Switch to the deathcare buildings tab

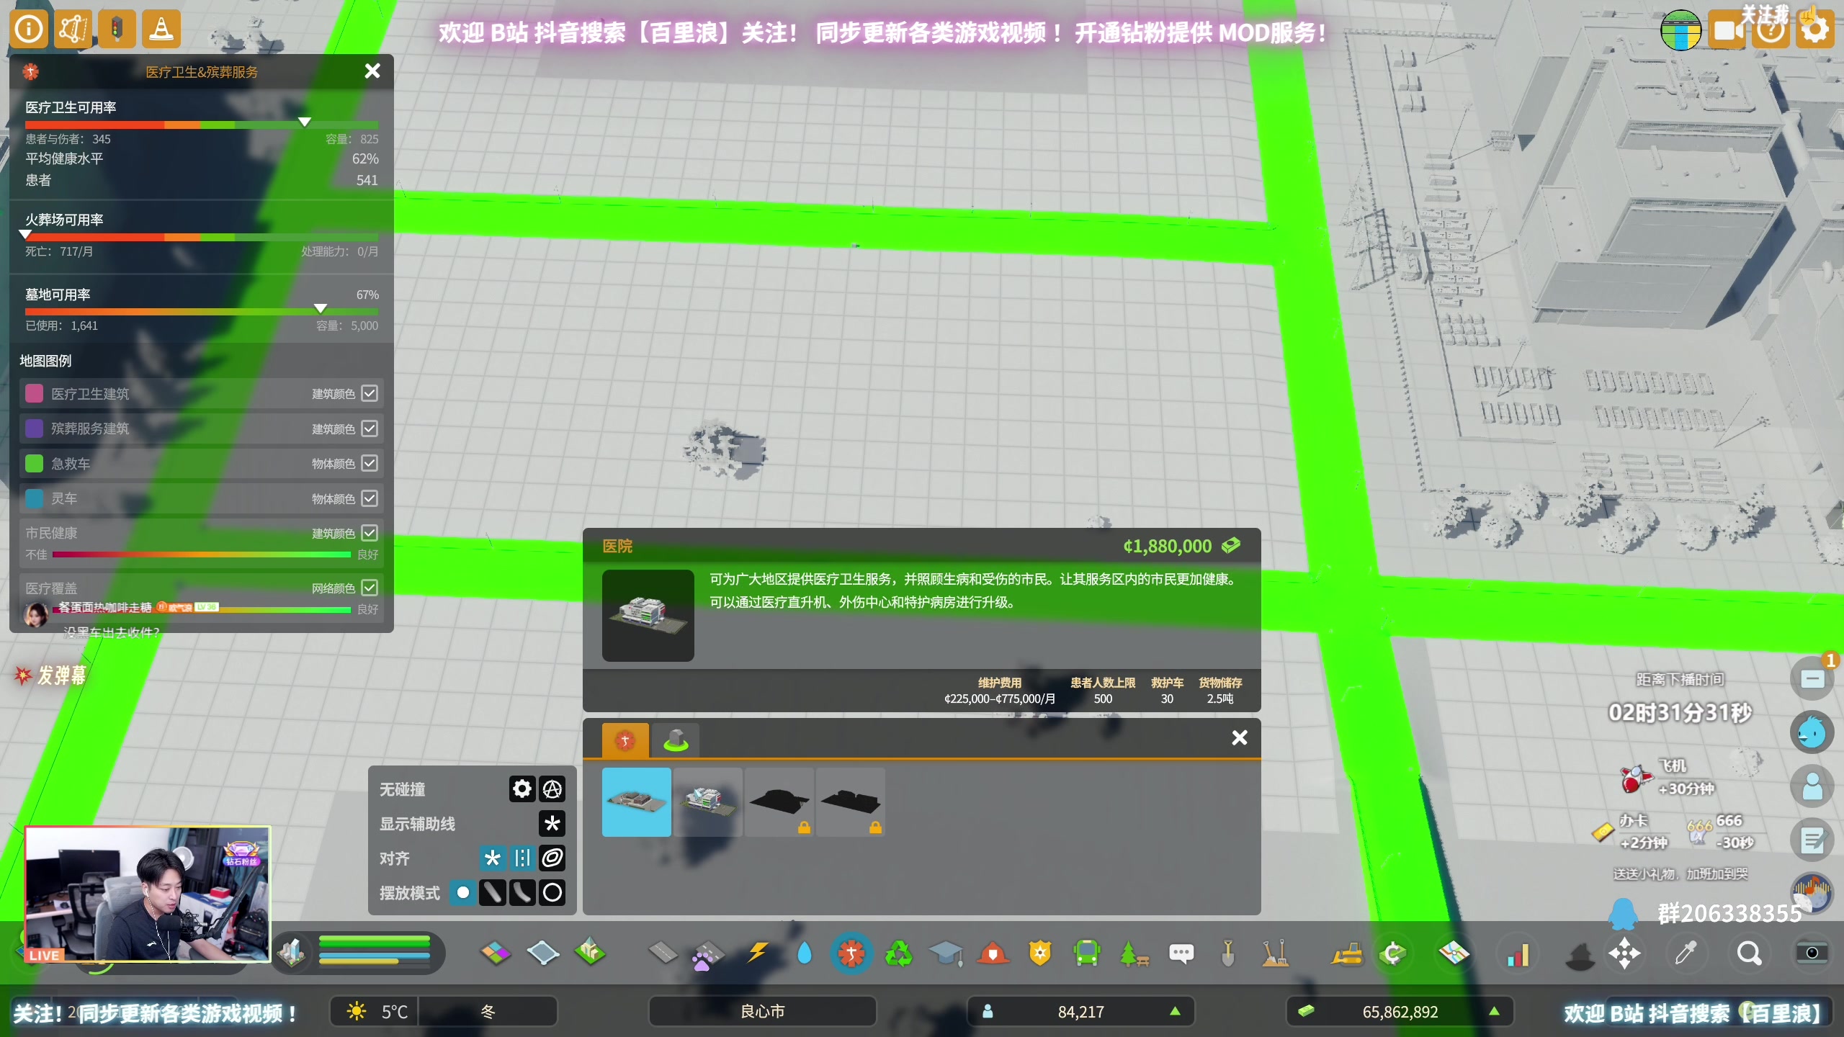(x=676, y=740)
